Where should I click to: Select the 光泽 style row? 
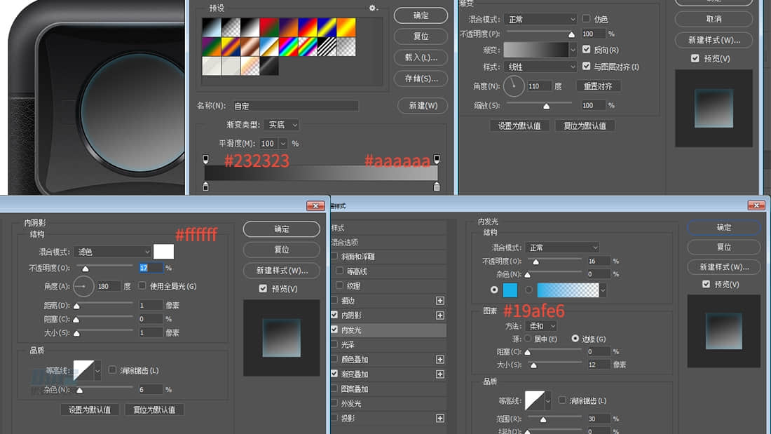(388, 345)
